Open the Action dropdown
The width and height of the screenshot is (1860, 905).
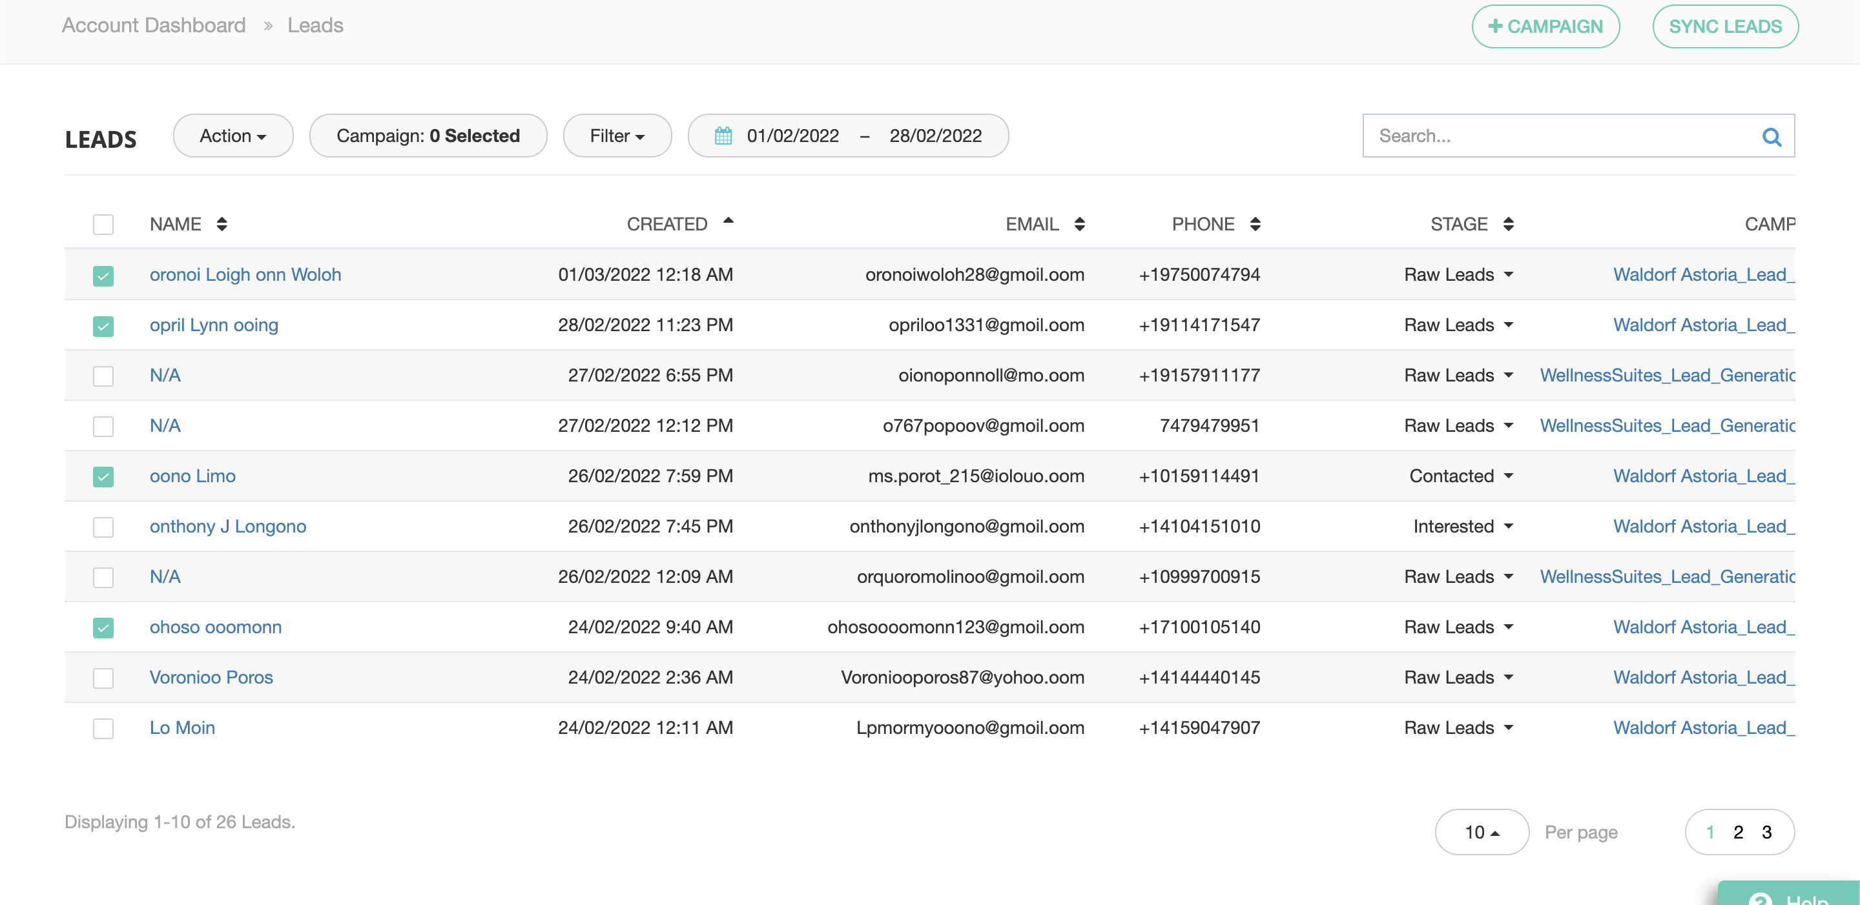[232, 136]
